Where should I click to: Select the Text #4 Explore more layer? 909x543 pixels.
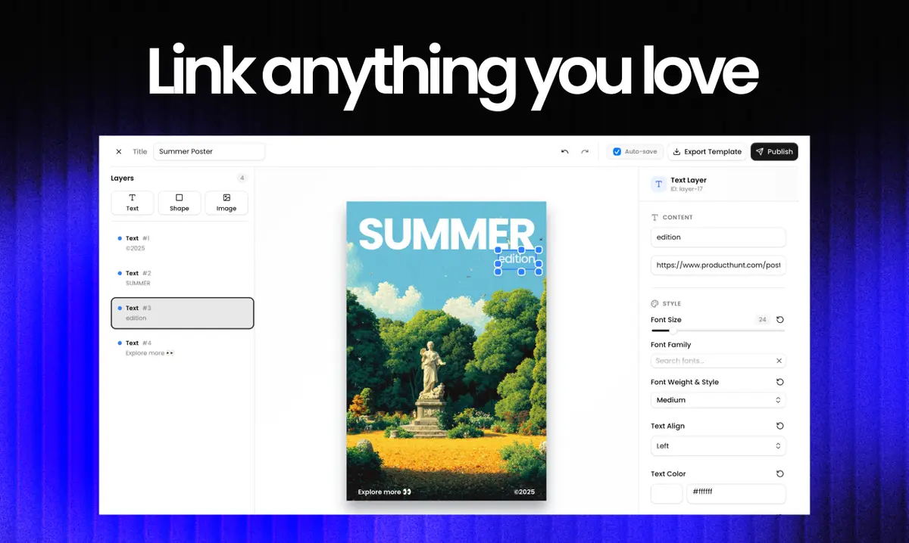182,347
